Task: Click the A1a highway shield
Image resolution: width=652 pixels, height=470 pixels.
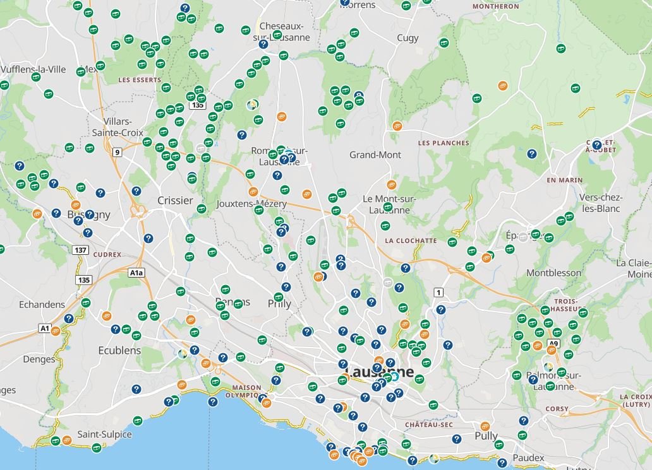Action: pyautogui.click(x=136, y=273)
